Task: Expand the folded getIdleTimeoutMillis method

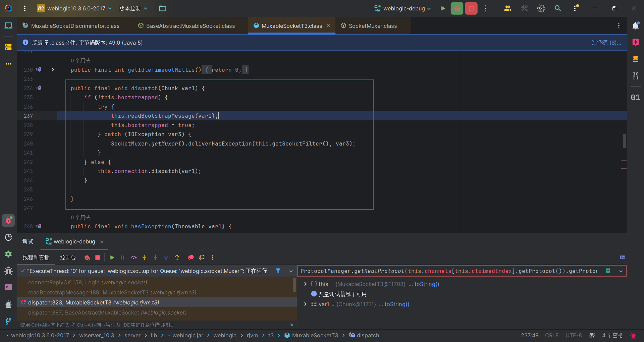Action: coord(53,70)
